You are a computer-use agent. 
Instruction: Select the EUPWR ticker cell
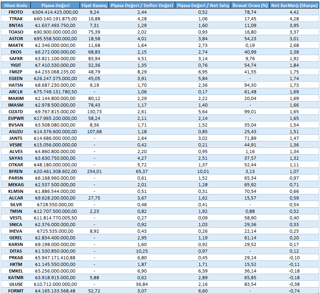pyautogui.click(x=16, y=118)
